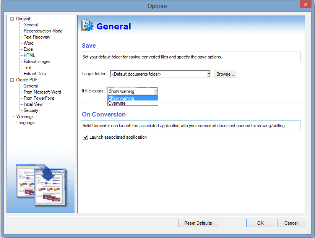The height and width of the screenshot is (238, 315).
Task: Collapse the Convert tree node
Action: click(x=12, y=19)
